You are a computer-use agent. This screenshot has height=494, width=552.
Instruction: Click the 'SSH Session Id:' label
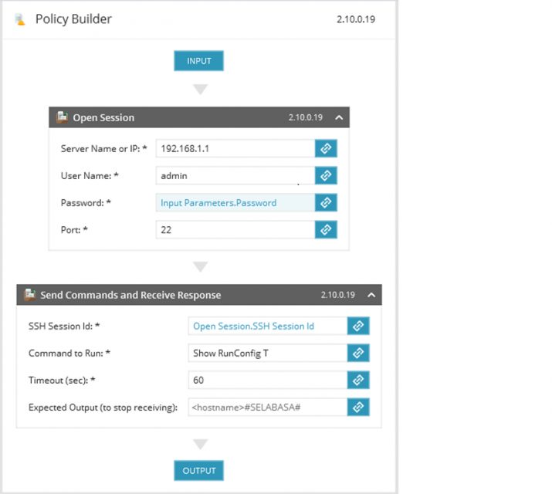(x=64, y=326)
